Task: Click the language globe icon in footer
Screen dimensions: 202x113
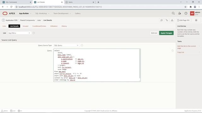Action: pyautogui.click(x=19, y=111)
